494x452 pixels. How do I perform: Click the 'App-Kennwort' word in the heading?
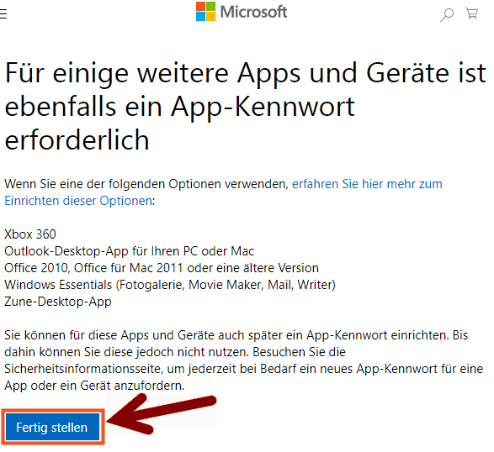263,108
